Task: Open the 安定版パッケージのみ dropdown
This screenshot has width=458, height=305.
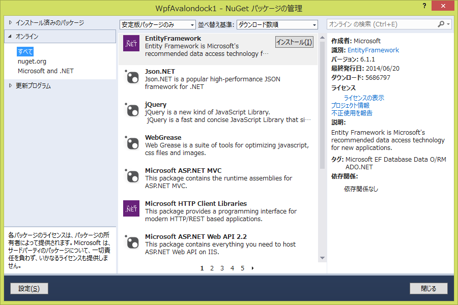Action: (x=157, y=25)
